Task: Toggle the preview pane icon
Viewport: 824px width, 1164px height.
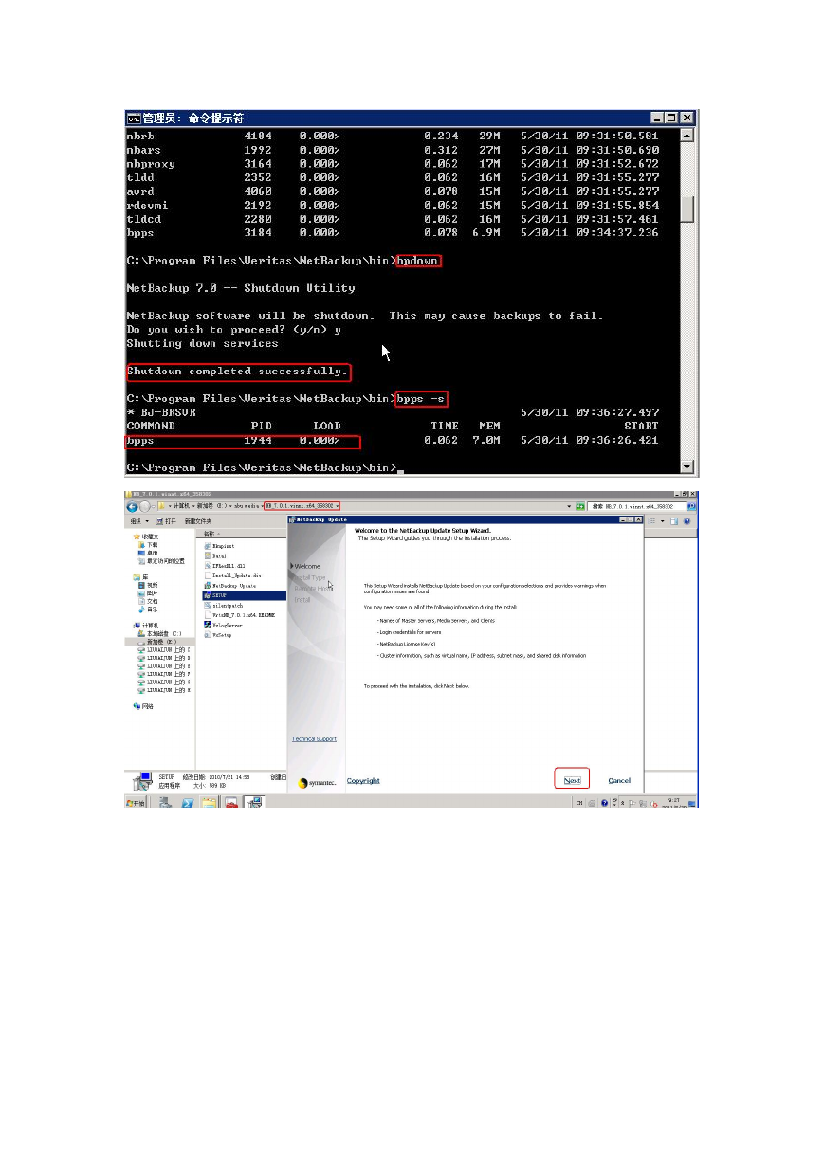Action: click(x=672, y=521)
